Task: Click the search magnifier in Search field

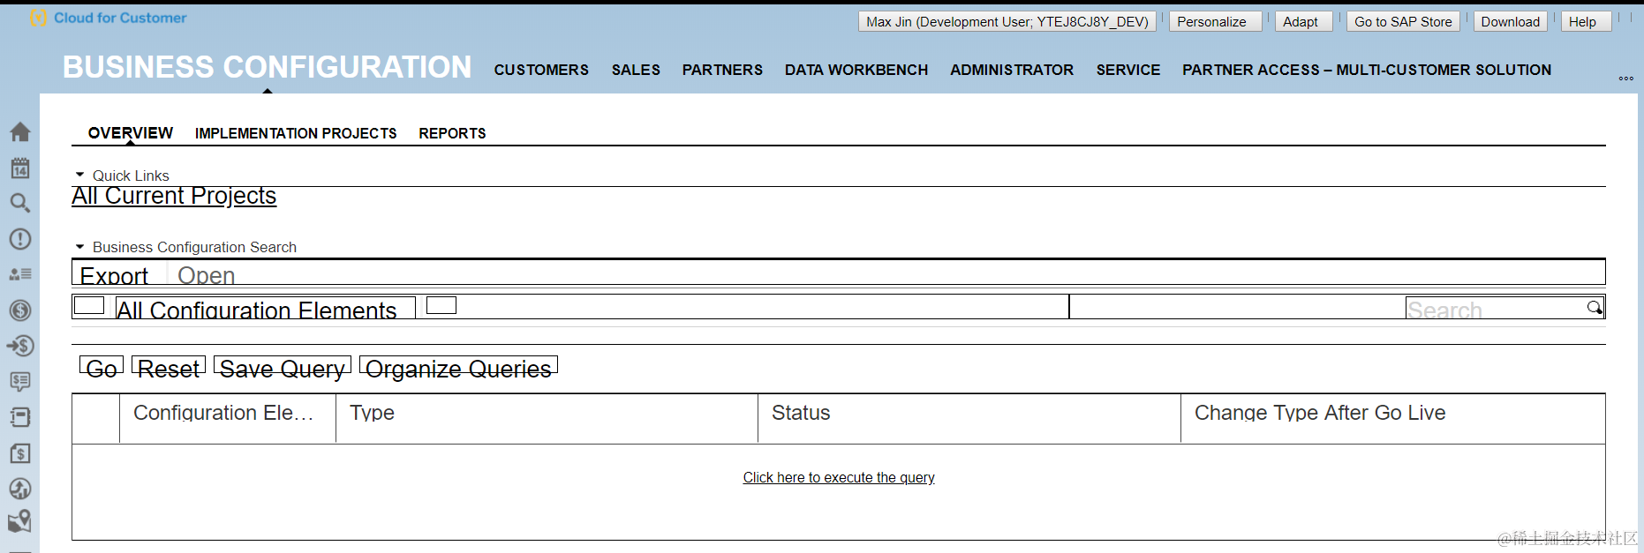Action: coord(1595,307)
